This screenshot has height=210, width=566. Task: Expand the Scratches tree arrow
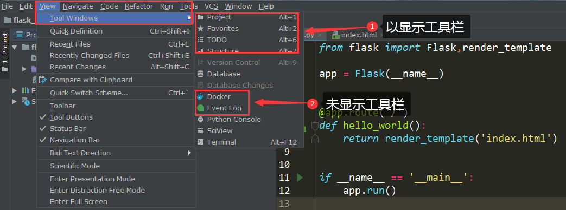[x=15, y=102]
